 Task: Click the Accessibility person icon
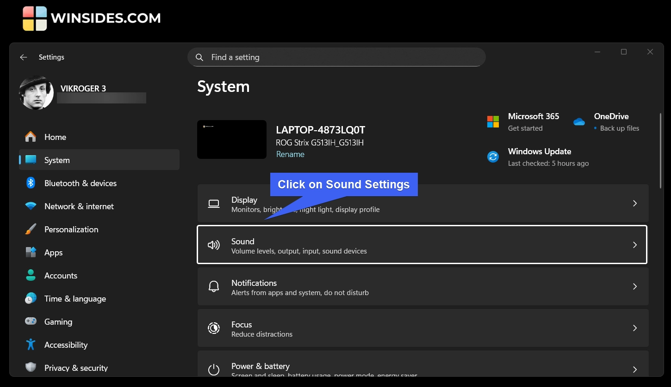point(31,345)
